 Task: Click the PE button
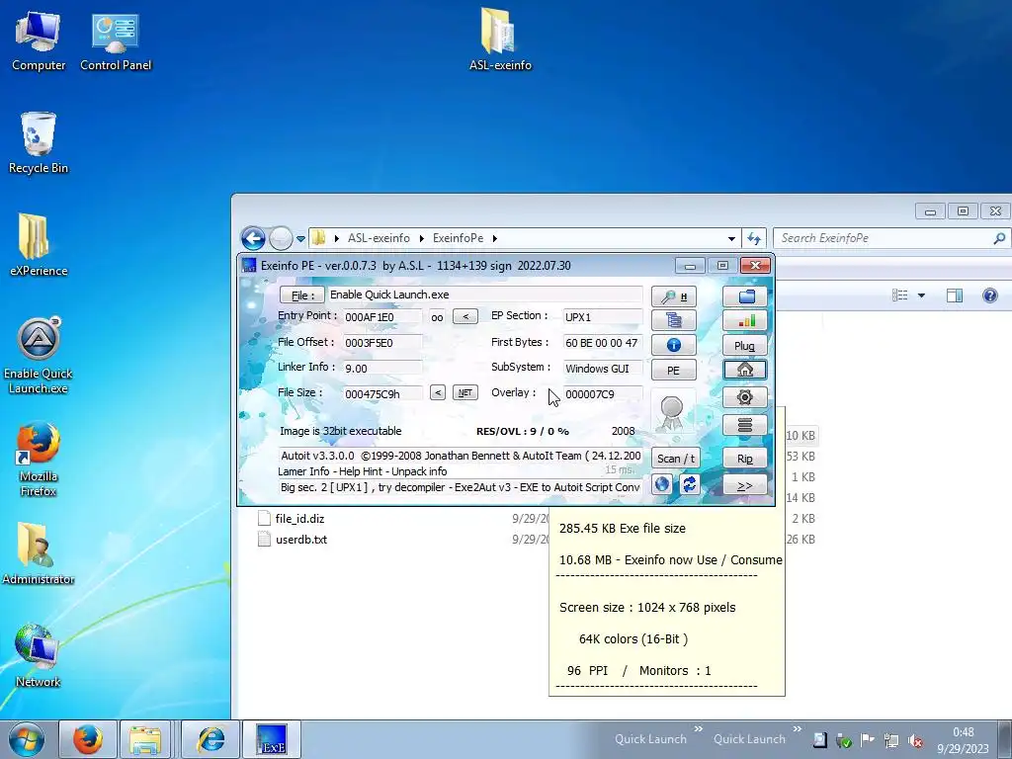674,370
